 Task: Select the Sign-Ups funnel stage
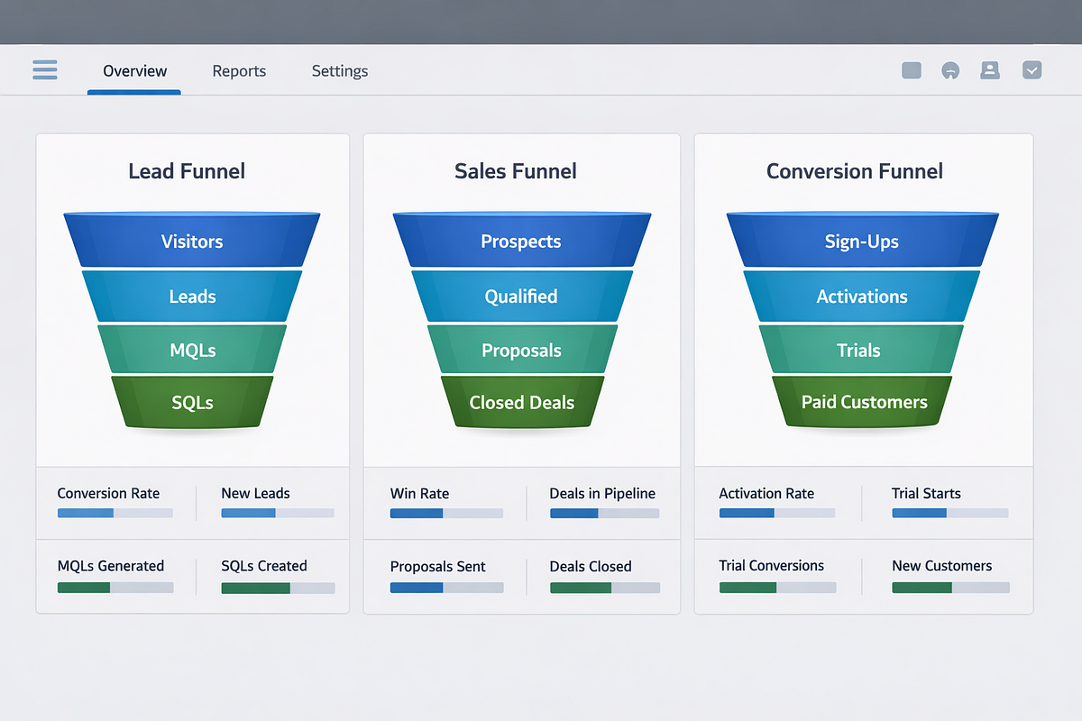pos(862,240)
